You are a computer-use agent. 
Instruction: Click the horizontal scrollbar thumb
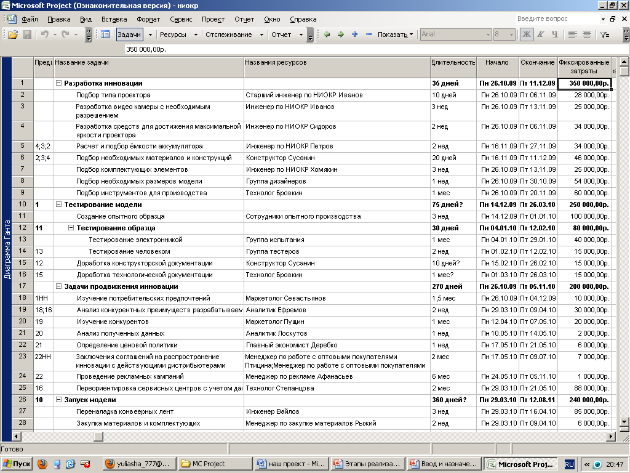click(x=98, y=437)
